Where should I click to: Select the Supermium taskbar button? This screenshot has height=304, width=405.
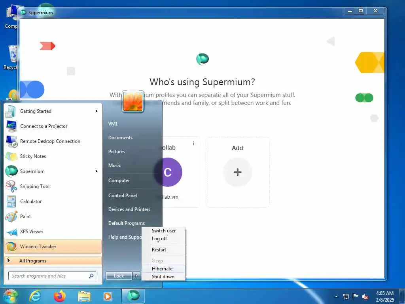tap(133, 296)
